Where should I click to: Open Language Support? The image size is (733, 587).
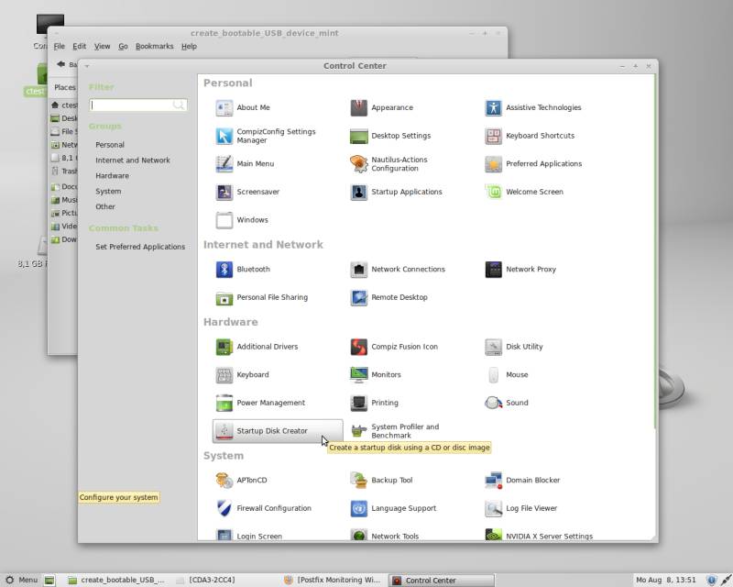[x=394, y=508]
